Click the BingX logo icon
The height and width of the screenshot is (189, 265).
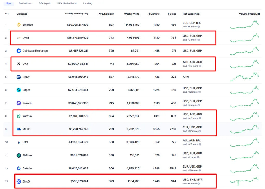coord(19,181)
